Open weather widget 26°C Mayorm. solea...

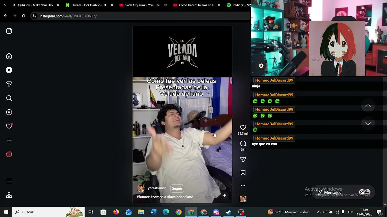[289, 212]
